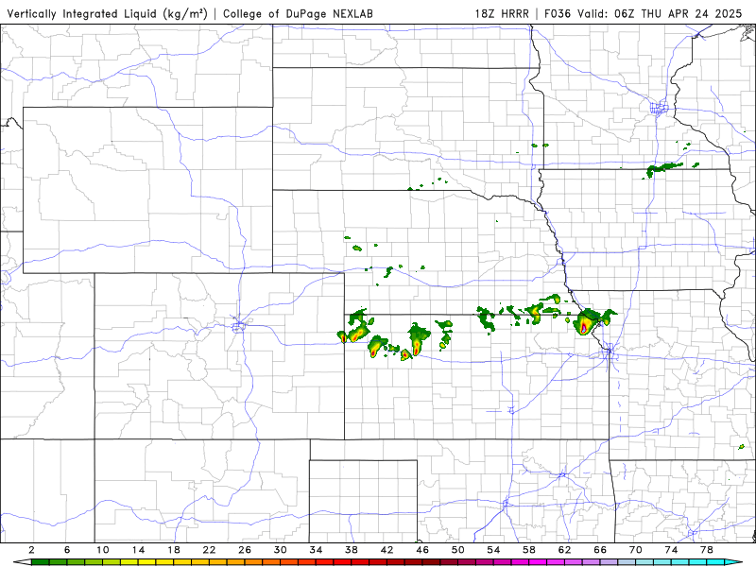Click the 'Vertically Integrated Liquid (kg/m²)' title

[107, 13]
